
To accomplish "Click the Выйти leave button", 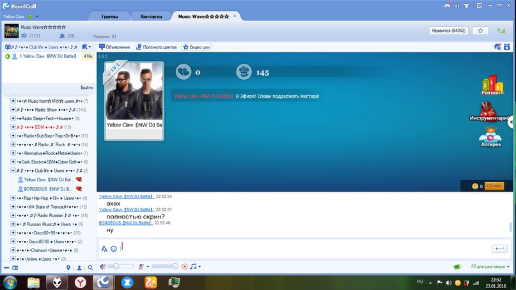I will pyautogui.click(x=86, y=88).
